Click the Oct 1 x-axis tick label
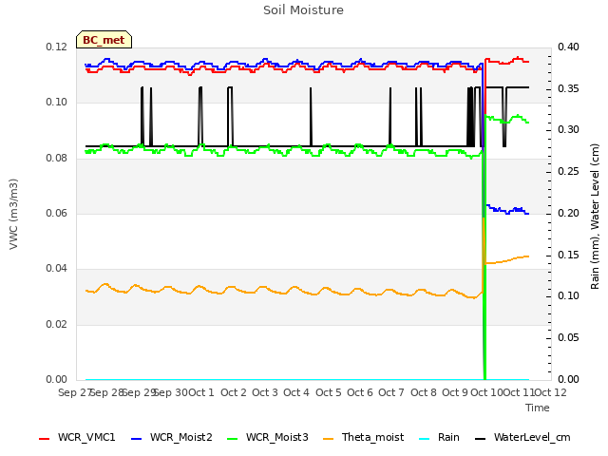Image resolution: width=608 pixels, height=456 pixels. pyautogui.click(x=201, y=392)
